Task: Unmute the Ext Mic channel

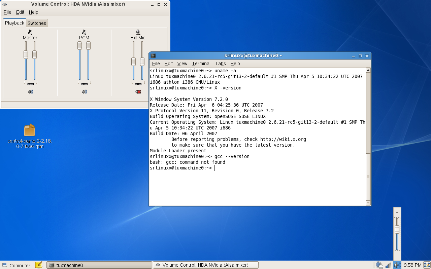Action: (x=138, y=91)
